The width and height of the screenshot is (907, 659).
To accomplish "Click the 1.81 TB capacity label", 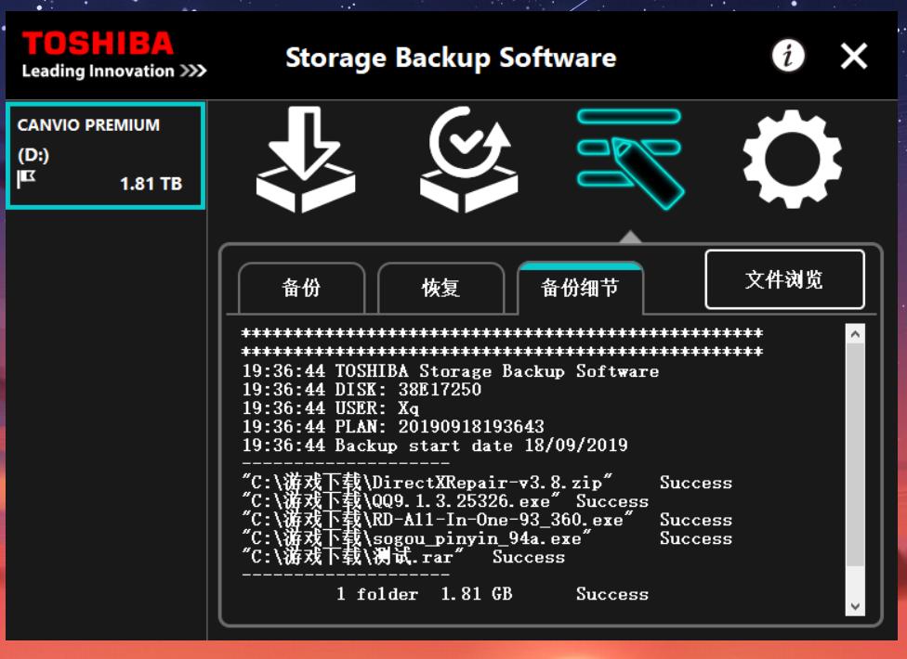I will 151,184.
